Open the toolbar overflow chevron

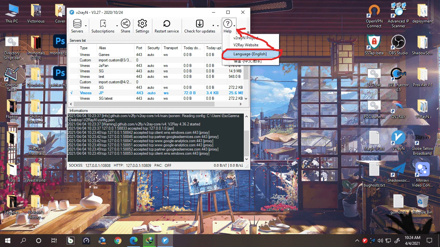(x=248, y=32)
